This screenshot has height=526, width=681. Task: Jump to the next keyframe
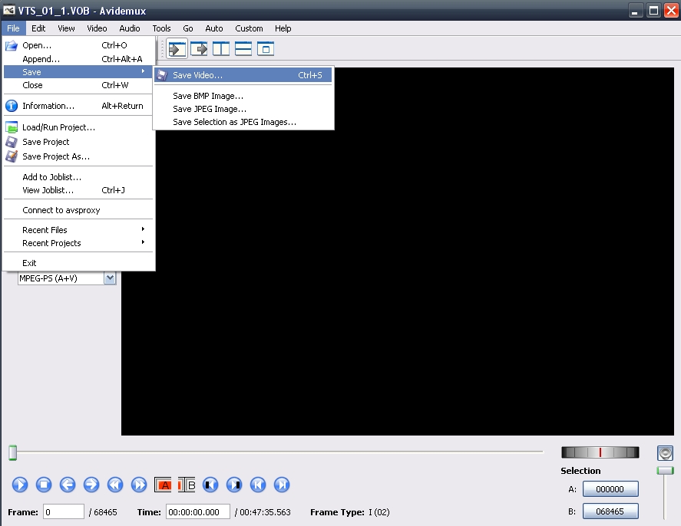139,485
